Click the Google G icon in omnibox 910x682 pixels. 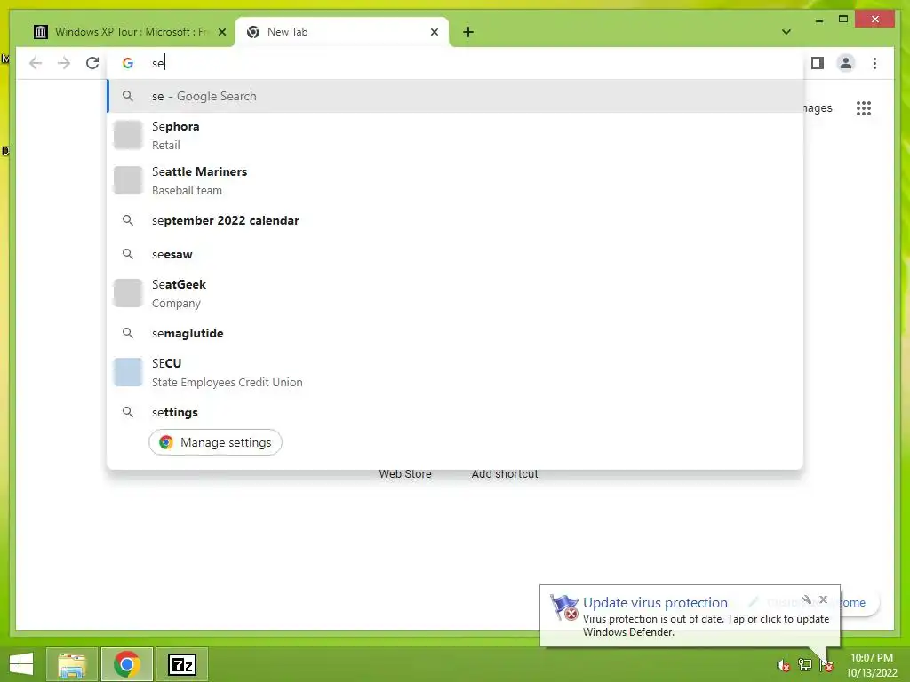[128, 63]
